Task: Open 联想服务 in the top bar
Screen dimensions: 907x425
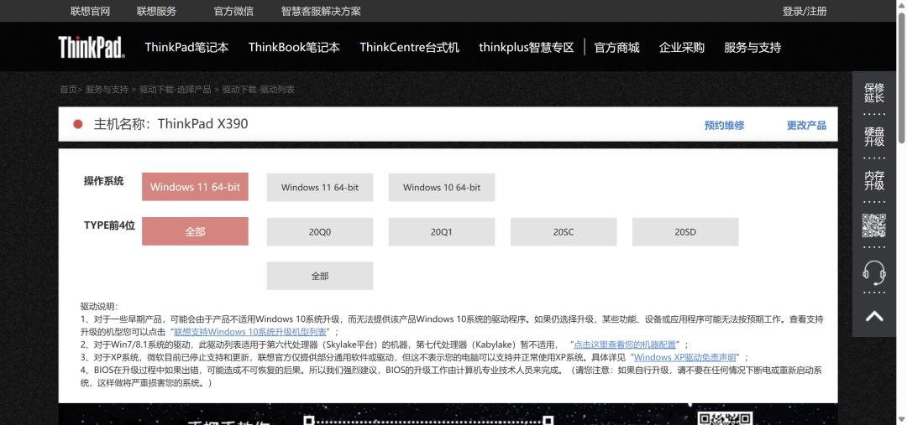Action: click(x=156, y=11)
